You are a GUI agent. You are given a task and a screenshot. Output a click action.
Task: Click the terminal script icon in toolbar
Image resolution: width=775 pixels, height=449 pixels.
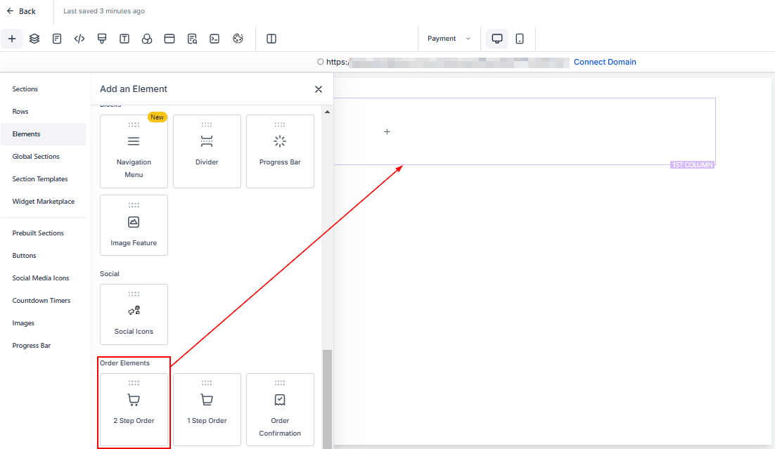214,39
